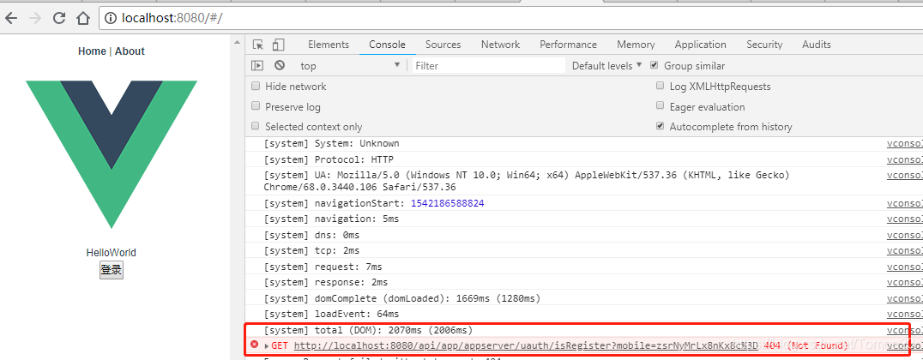Activate the inspect element picker icon
923x360 pixels.
point(258,45)
